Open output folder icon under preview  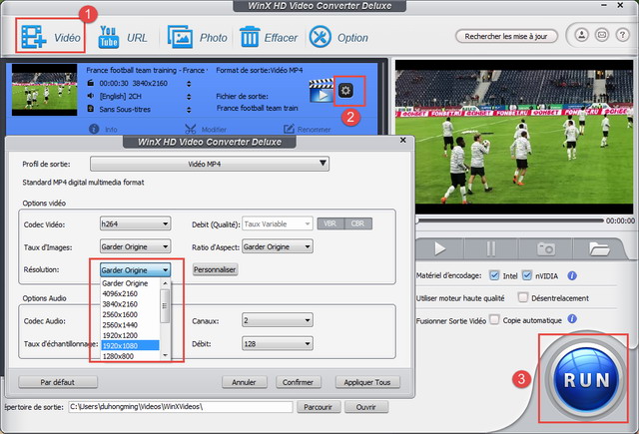(599, 247)
